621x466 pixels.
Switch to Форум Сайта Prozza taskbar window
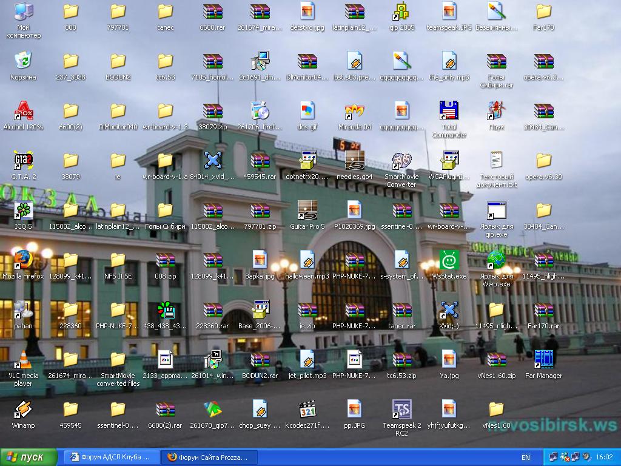click(209, 457)
